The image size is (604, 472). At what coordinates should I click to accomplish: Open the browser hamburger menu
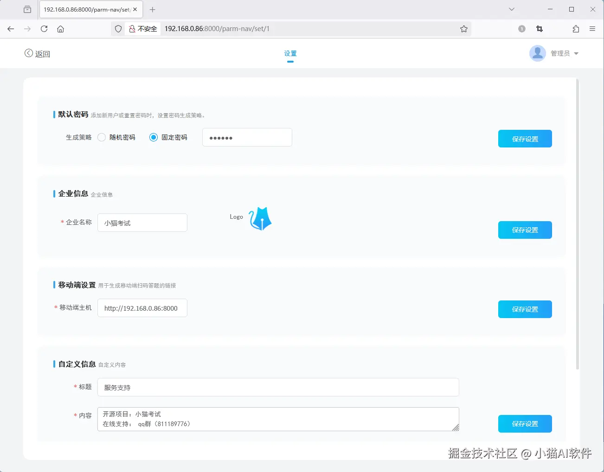click(592, 29)
